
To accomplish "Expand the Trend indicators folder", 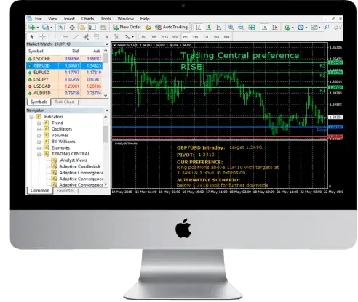I will pos(39,123).
